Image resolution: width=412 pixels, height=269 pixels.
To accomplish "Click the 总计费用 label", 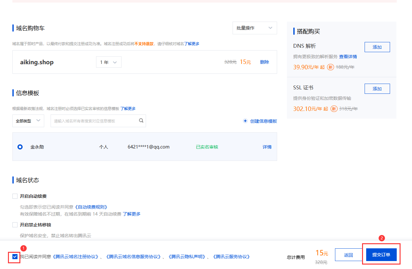I will click(x=296, y=257).
